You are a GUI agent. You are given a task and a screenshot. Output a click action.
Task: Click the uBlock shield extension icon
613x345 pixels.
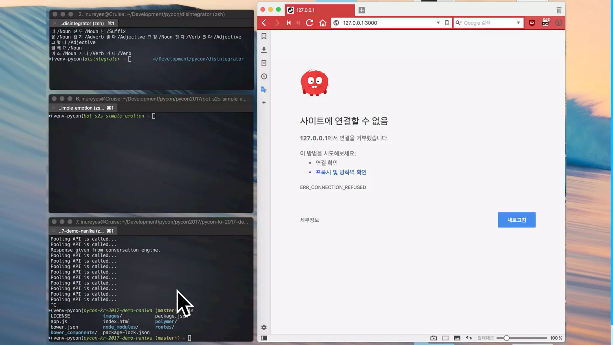tap(532, 23)
